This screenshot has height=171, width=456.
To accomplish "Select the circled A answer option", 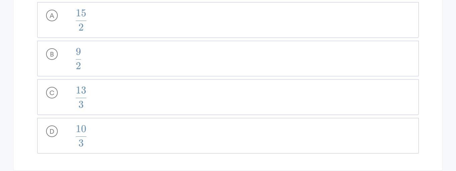I will pyautogui.click(x=52, y=16).
